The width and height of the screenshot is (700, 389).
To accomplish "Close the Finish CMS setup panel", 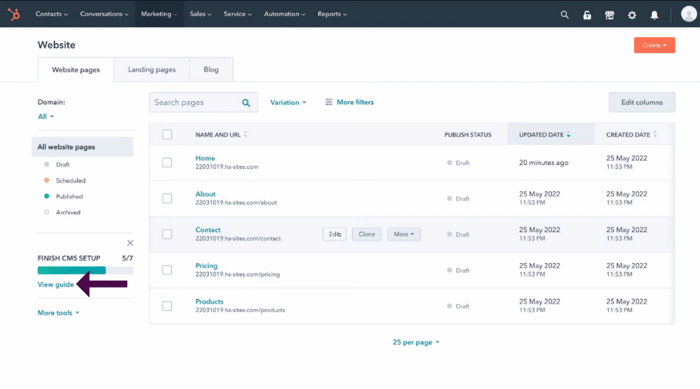I will (x=130, y=243).
